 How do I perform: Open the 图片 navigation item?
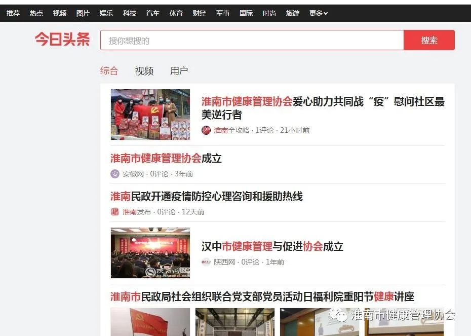point(83,13)
